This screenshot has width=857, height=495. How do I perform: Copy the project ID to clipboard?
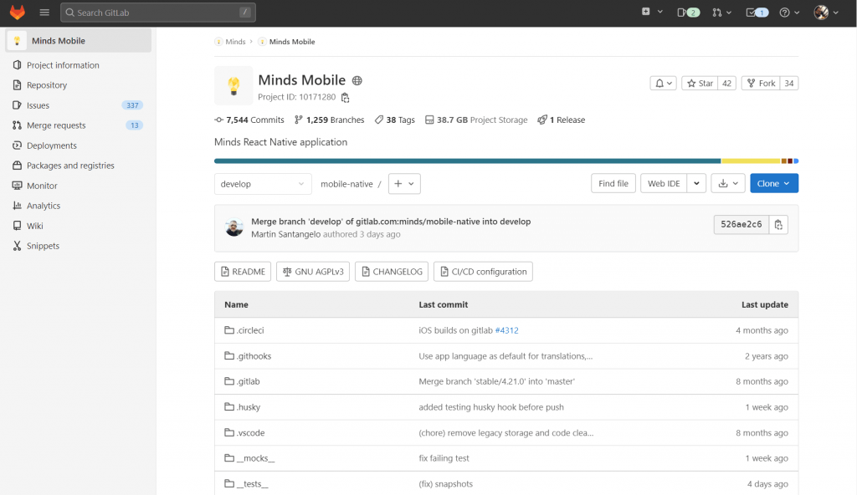point(345,98)
